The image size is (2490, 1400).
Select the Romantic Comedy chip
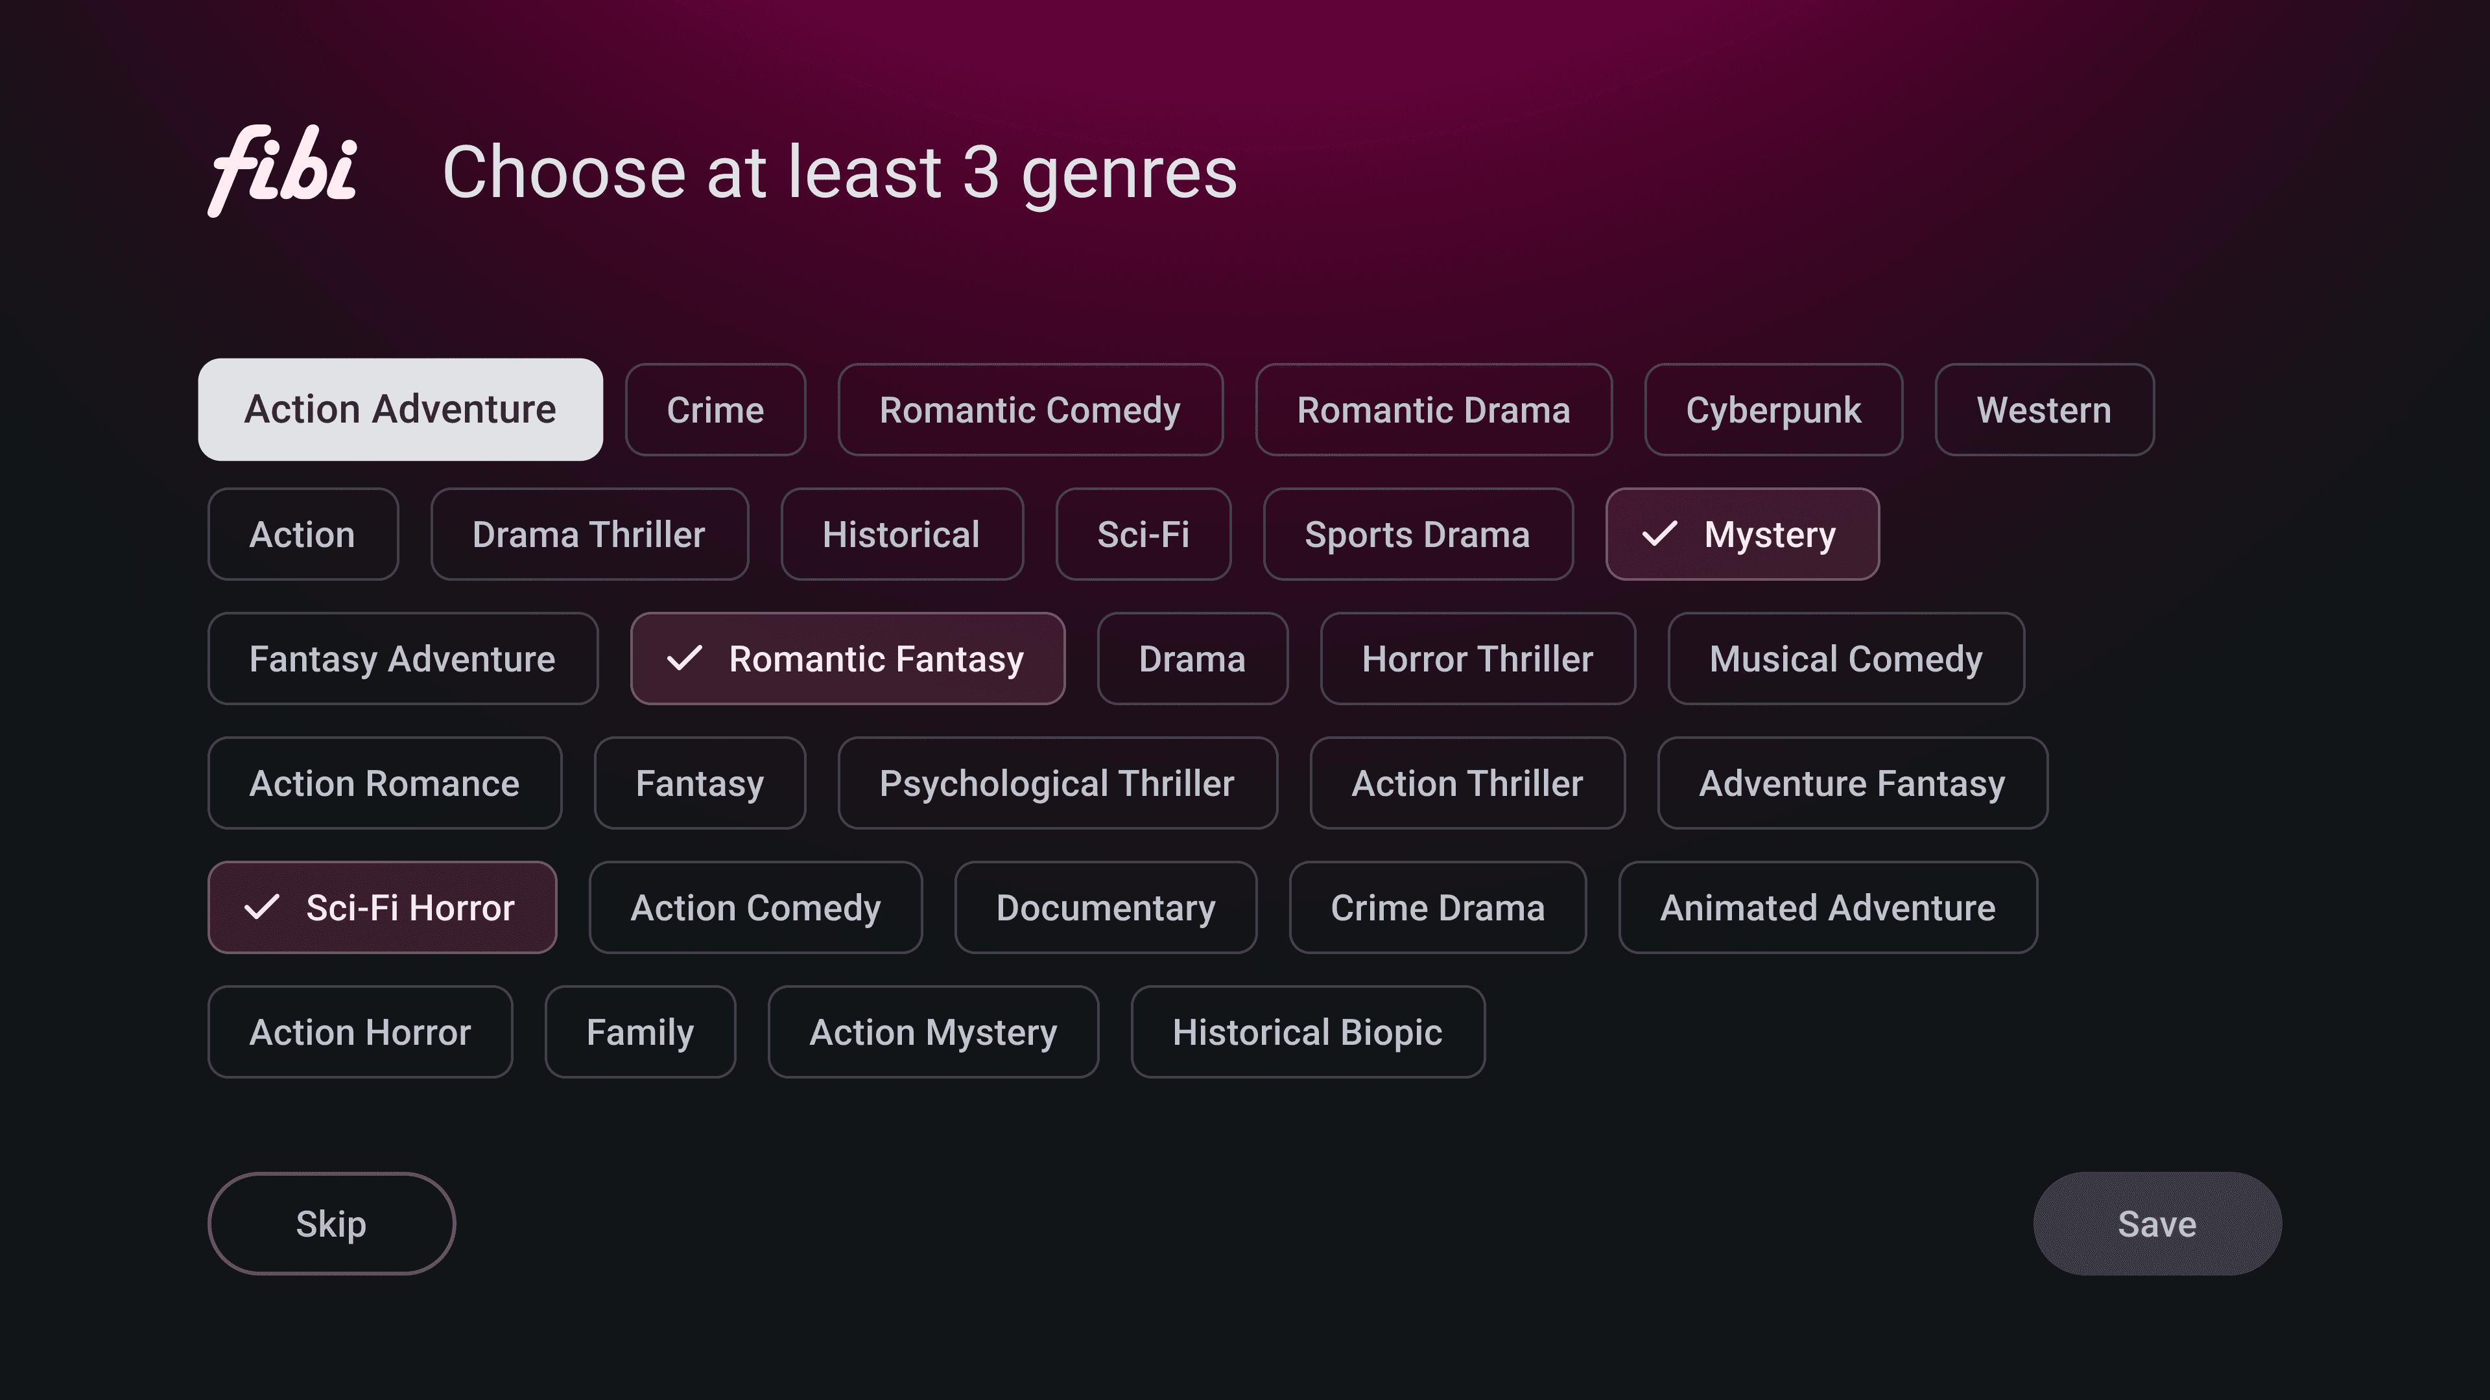pos(1030,410)
